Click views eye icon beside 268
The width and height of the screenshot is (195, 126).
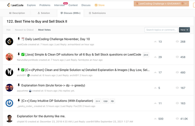click(177, 42)
